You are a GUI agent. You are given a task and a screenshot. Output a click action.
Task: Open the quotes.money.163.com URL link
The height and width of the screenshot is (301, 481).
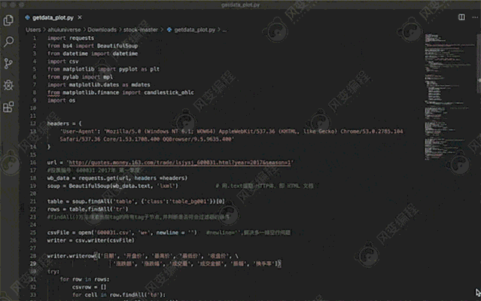tap(179, 163)
